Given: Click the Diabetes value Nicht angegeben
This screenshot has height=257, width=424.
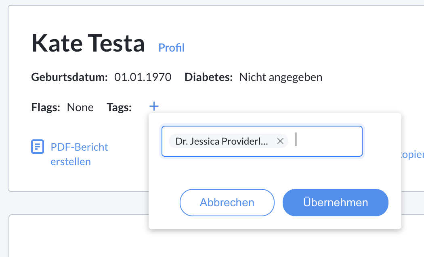Looking at the screenshot, I should point(281,77).
